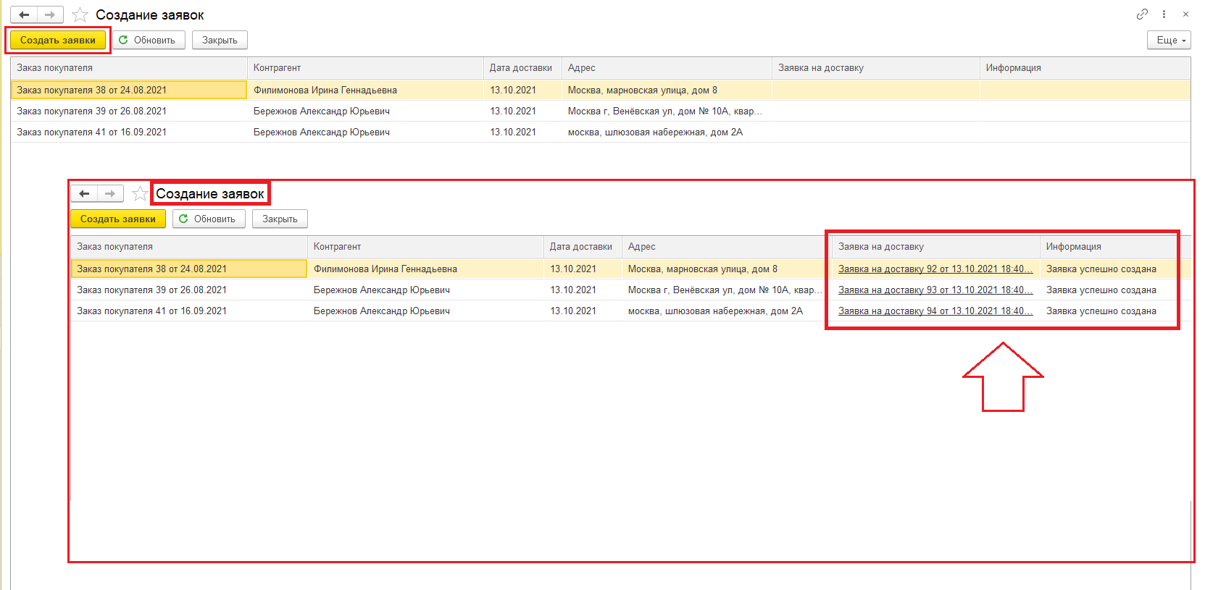Screen dimensions: 1205x590
Task: Select Заказ покупателя 41 in inset form
Action: [x=189, y=311]
